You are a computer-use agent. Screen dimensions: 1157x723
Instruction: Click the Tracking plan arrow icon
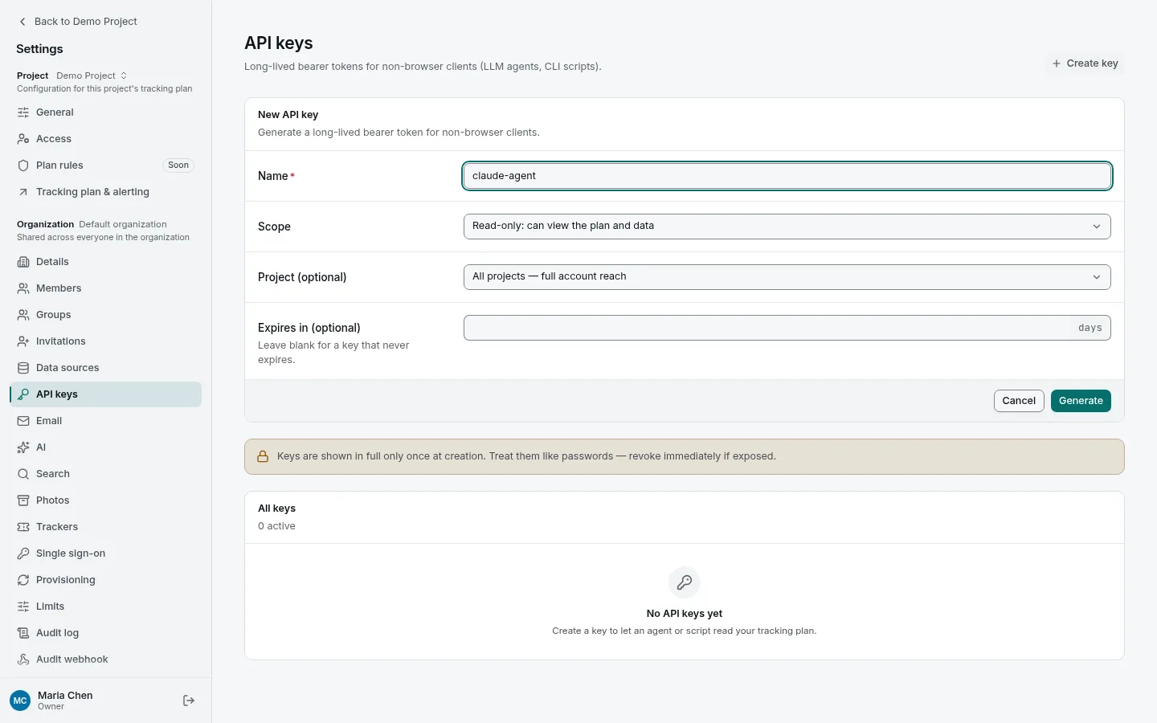pyautogui.click(x=23, y=192)
